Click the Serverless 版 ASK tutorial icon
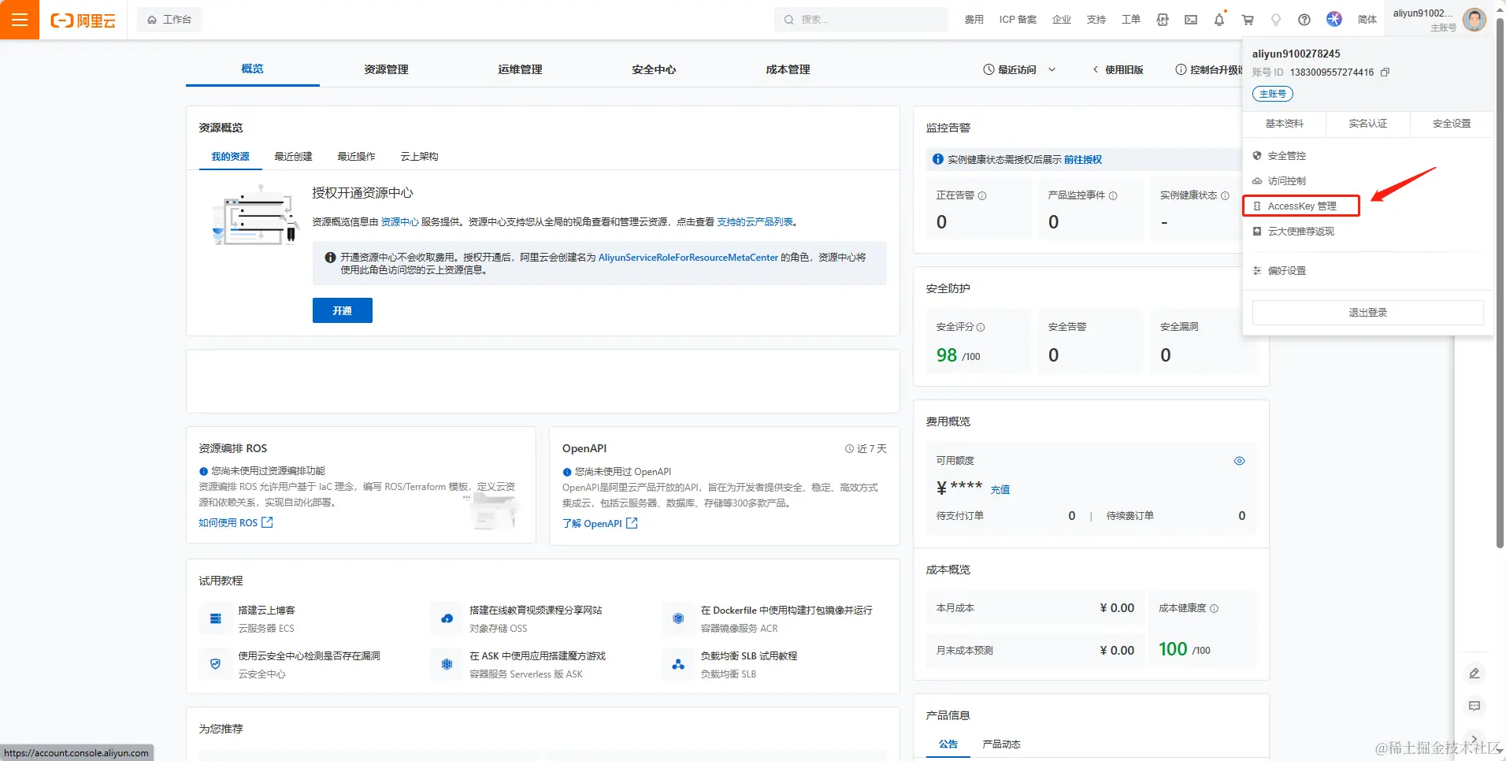Image resolution: width=1506 pixels, height=761 pixels. 447,664
